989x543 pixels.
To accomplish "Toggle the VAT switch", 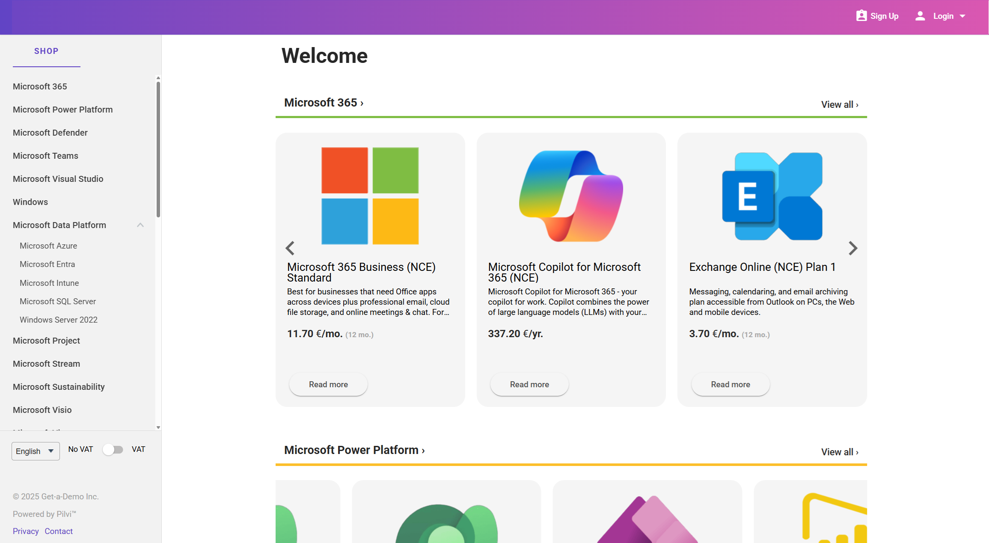I will [x=113, y=449].
